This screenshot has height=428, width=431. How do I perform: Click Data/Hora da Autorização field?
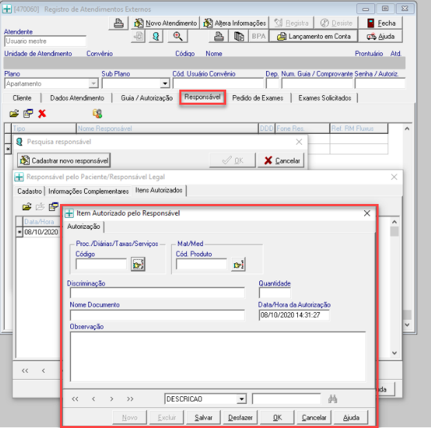pyautogui.click(x=294, y=315)
